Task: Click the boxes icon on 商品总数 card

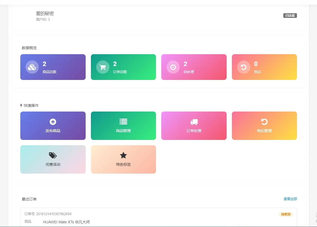Action: point(32,67)
